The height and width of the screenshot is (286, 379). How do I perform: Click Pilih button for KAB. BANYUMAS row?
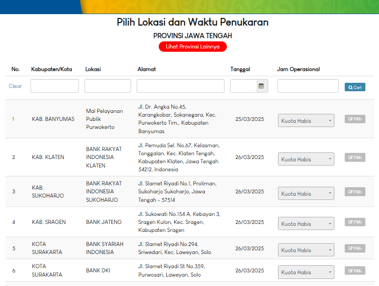click(x=355, y=119)
